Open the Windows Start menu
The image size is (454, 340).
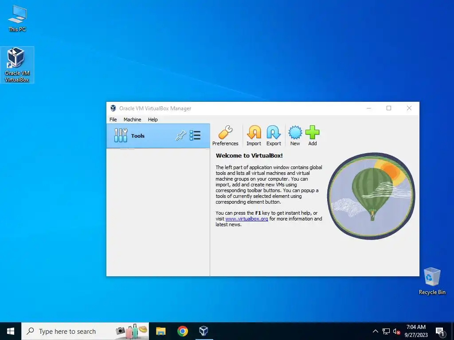(11, 331)
